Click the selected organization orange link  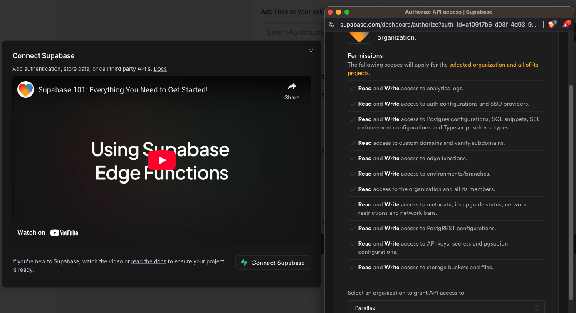pos(494,65)
